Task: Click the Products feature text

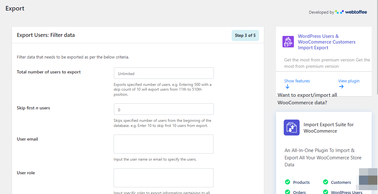Action: click(x=301, y=183)
